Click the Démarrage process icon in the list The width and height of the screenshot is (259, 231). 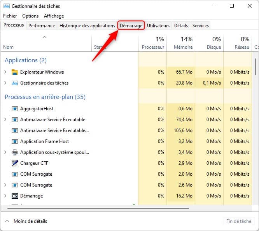pyautogui.click(x=15, y=196)
